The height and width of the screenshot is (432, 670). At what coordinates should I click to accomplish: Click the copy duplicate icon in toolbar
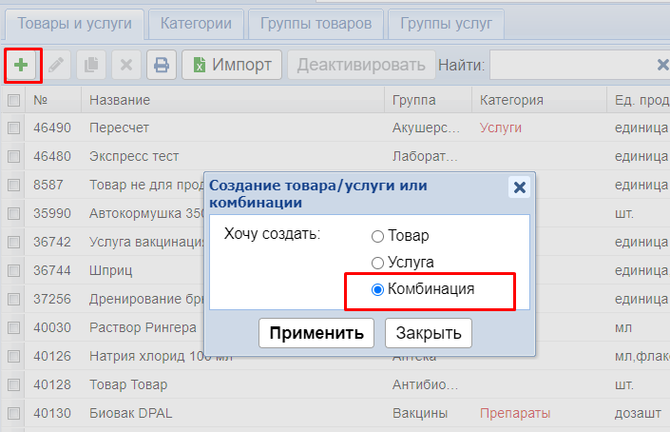pos(91,65)
